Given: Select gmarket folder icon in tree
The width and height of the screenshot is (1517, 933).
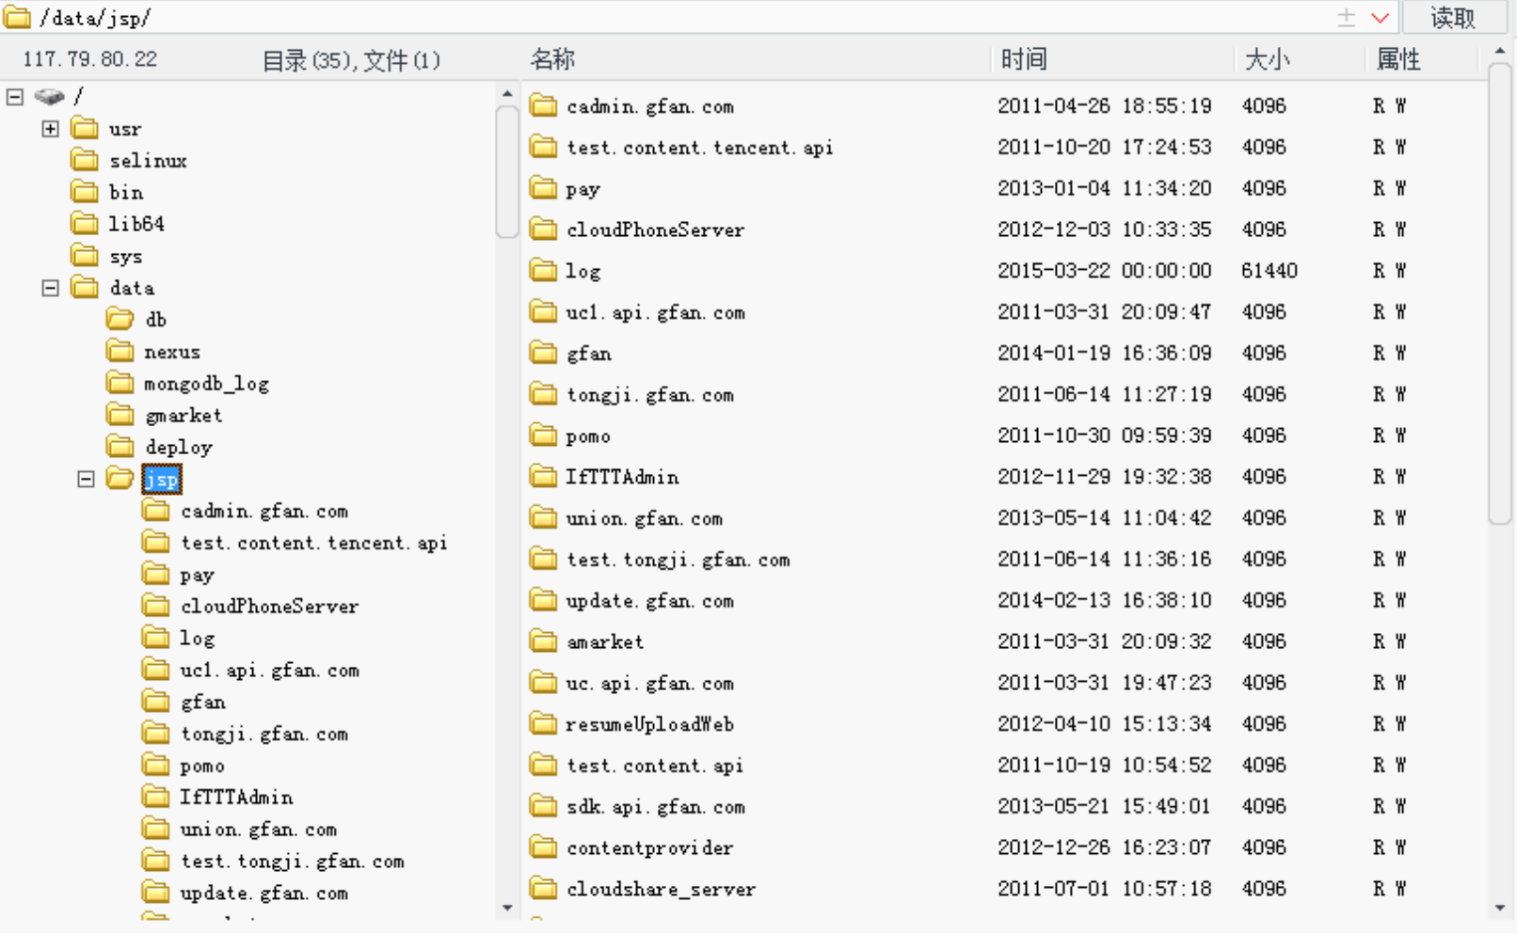Looking at the screenshot, I should 120,415.
